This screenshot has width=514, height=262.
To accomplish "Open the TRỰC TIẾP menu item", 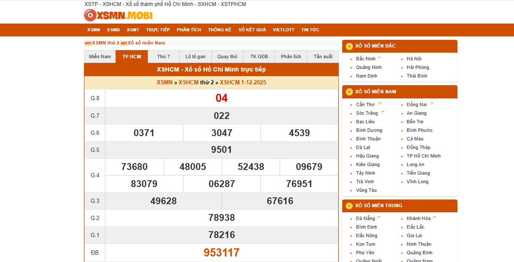I will pyautogui.click(x=158, y=30).
